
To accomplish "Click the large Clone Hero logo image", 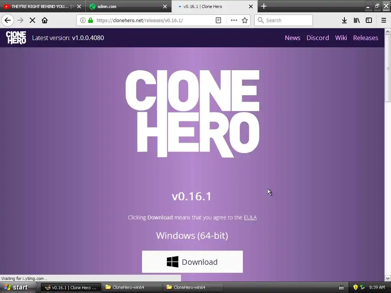I will 192,114.
